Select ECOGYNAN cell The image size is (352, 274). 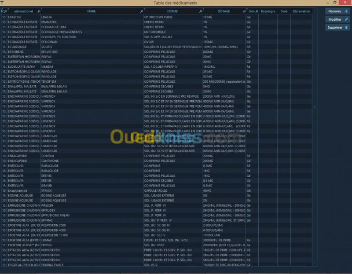point(92,42)
